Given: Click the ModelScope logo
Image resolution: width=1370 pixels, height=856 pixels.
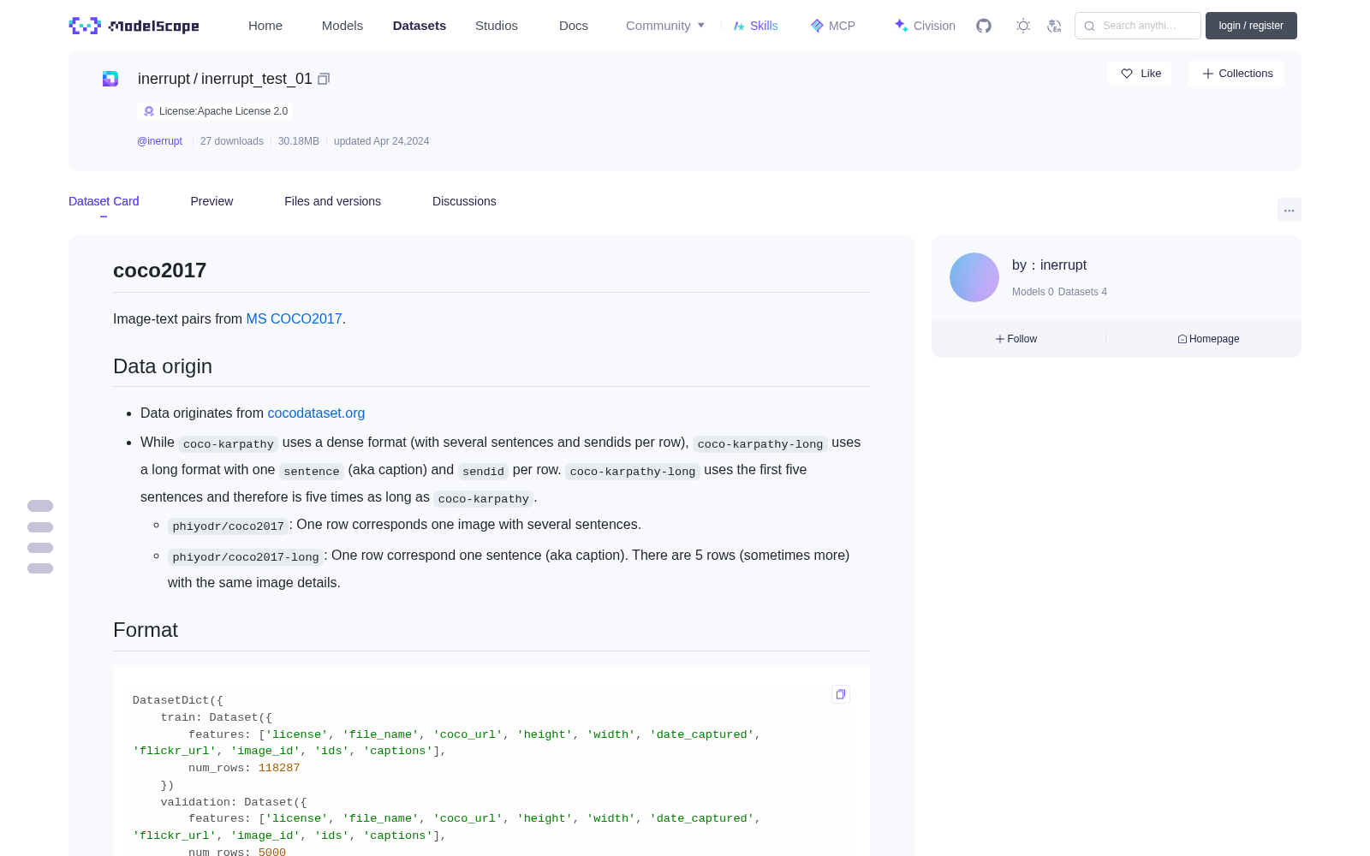Looking at the screenshot, I should tap(134, 26).
